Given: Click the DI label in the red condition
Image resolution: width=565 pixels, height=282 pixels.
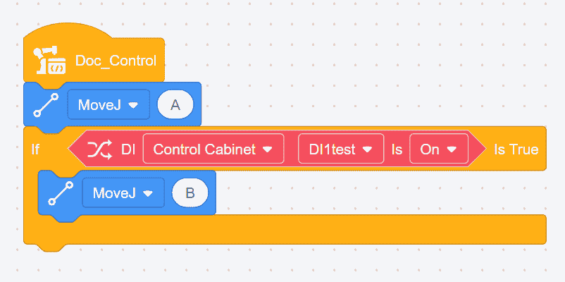Looking at the screenshot, I should [128, 149].
